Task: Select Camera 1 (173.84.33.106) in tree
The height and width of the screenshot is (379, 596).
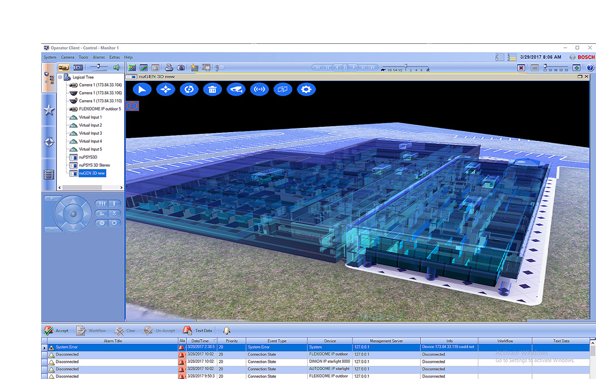Action: tap(100, 93)
